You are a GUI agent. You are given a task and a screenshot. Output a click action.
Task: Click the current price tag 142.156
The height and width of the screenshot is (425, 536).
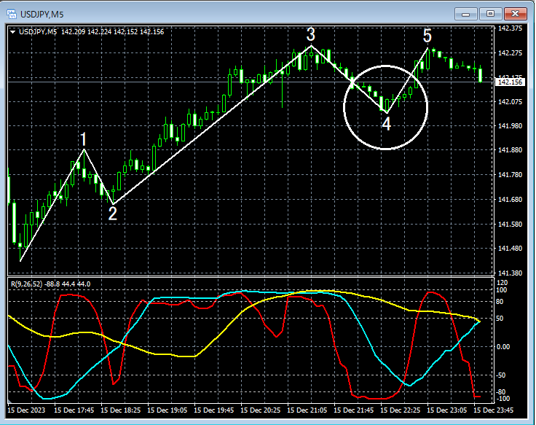(x=510, y=82)
